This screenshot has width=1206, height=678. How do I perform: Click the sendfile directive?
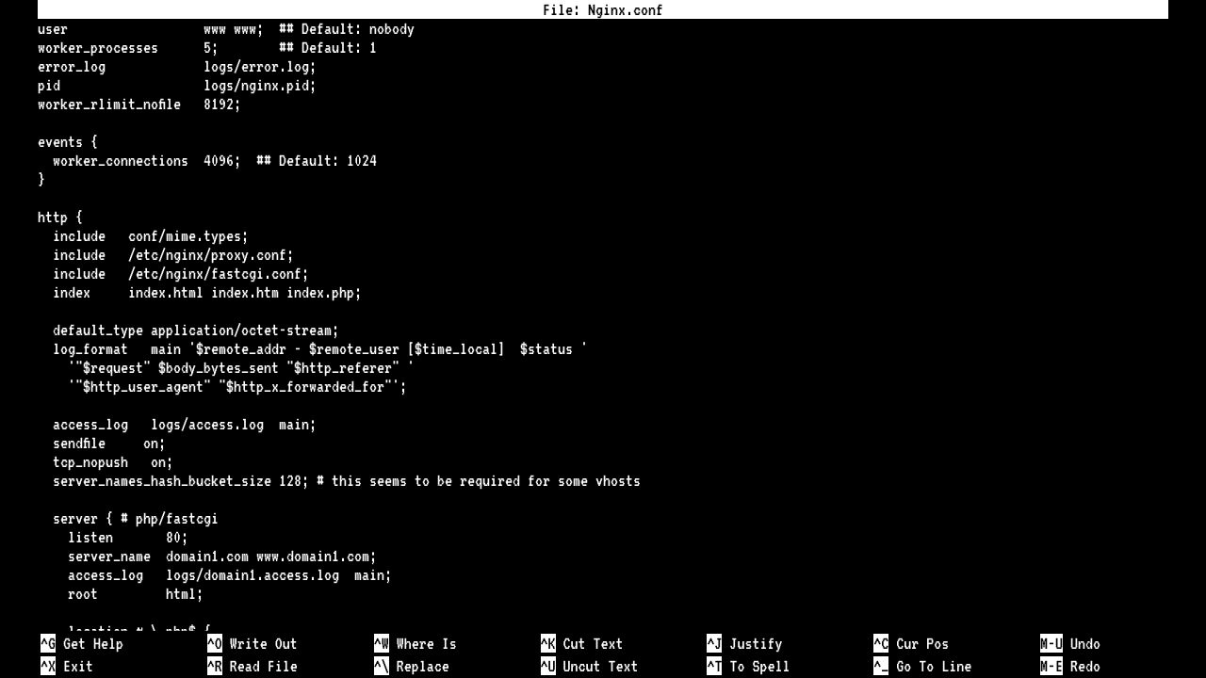79,444
